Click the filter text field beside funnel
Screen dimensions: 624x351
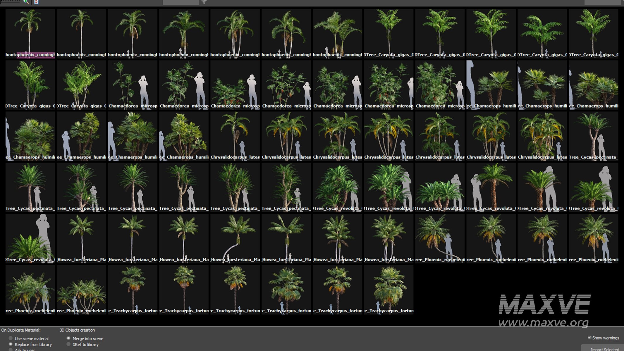181,2
